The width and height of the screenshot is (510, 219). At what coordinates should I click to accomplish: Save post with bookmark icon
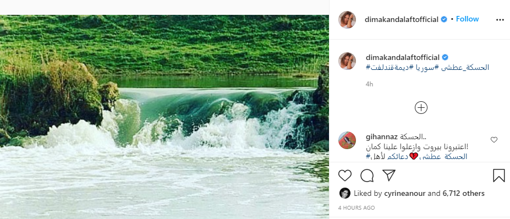point(498,176)
